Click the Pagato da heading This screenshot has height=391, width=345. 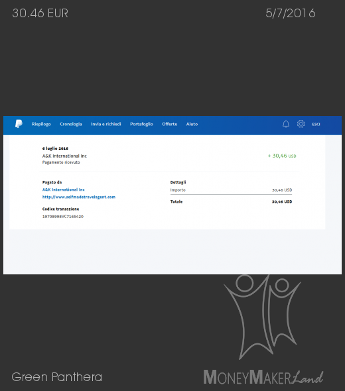52,182
